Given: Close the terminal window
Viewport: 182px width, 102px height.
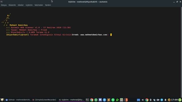Looking at the screenshot, I should 180,2.
